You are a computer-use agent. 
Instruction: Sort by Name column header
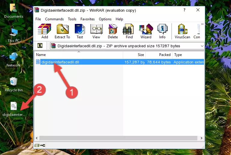click(79, 55)
